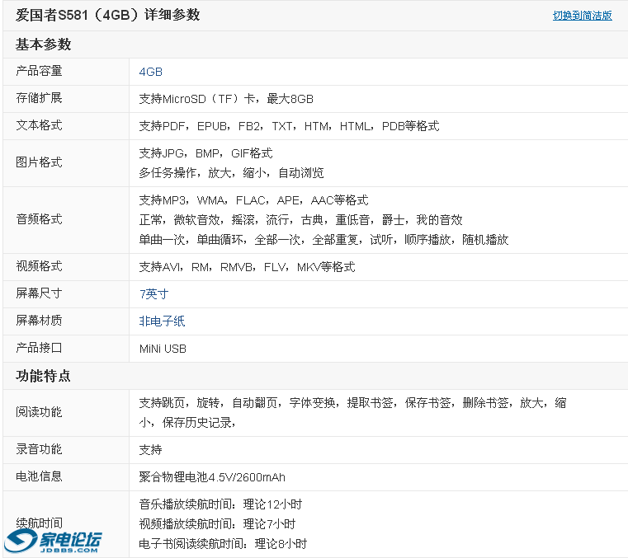Select the 产品容量 row label

pos(39,71)
